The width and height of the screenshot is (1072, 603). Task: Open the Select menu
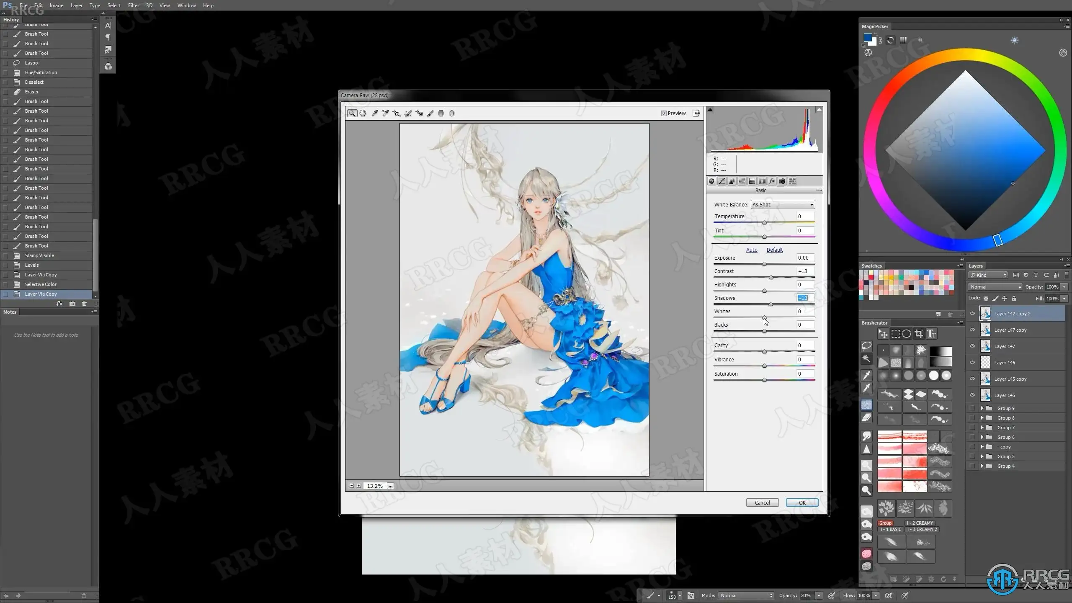point(114,5)
